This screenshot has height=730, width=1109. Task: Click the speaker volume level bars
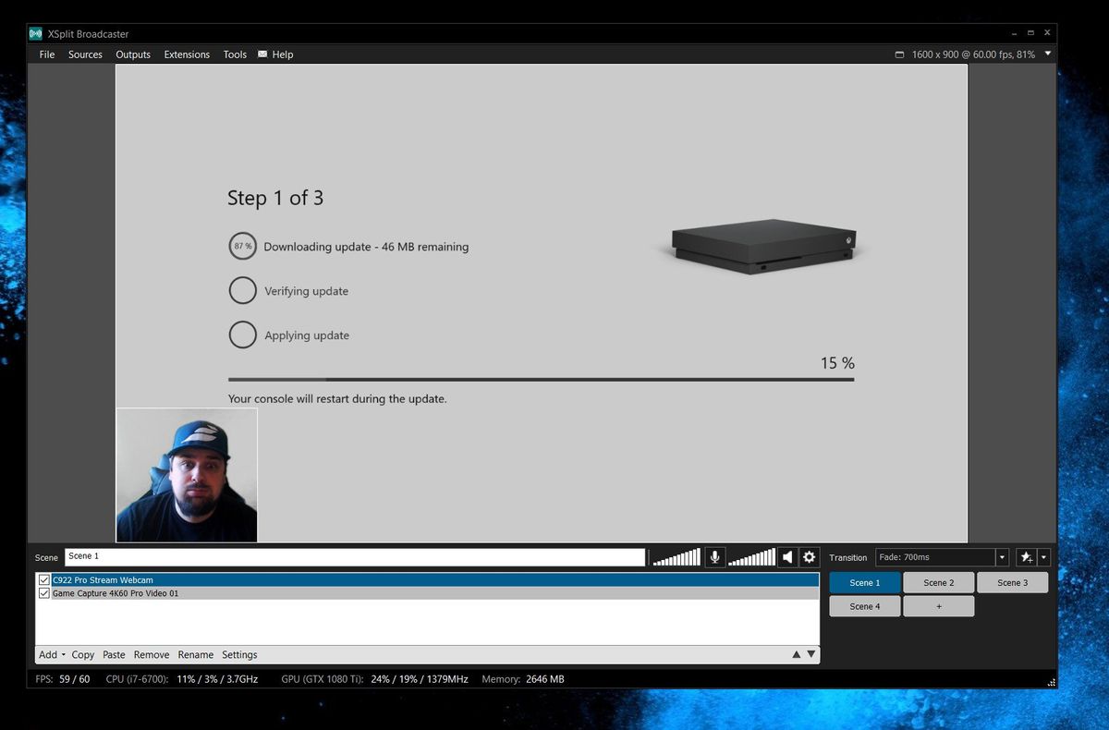coord(751,556)
